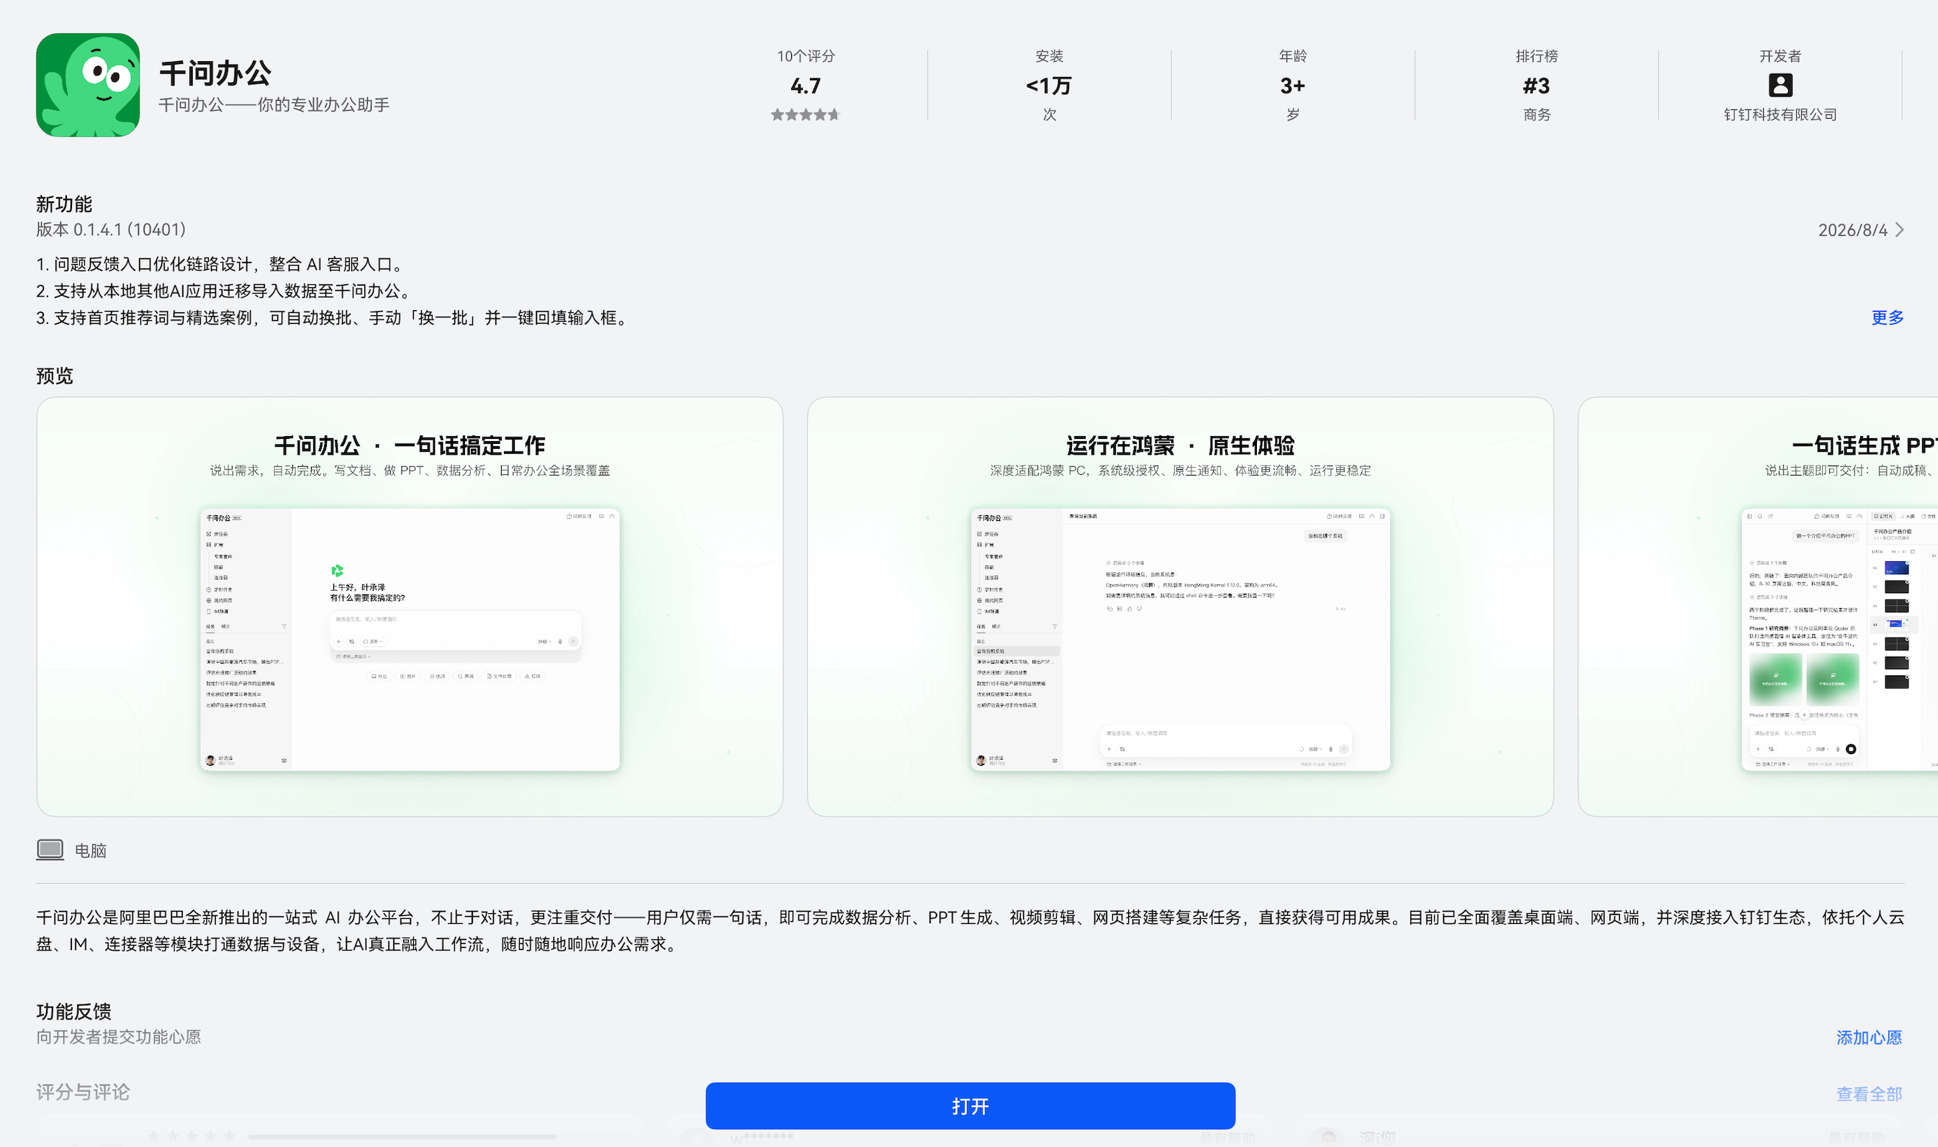Image resolution: width=1938 pixels, height=1147 pixels.
Task: Click the 4.7 rating score
Action: (x=805, y=86)
